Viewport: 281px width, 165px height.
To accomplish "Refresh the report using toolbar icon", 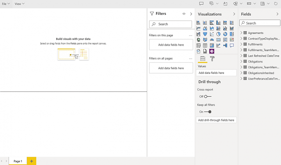I will (276, 4).
